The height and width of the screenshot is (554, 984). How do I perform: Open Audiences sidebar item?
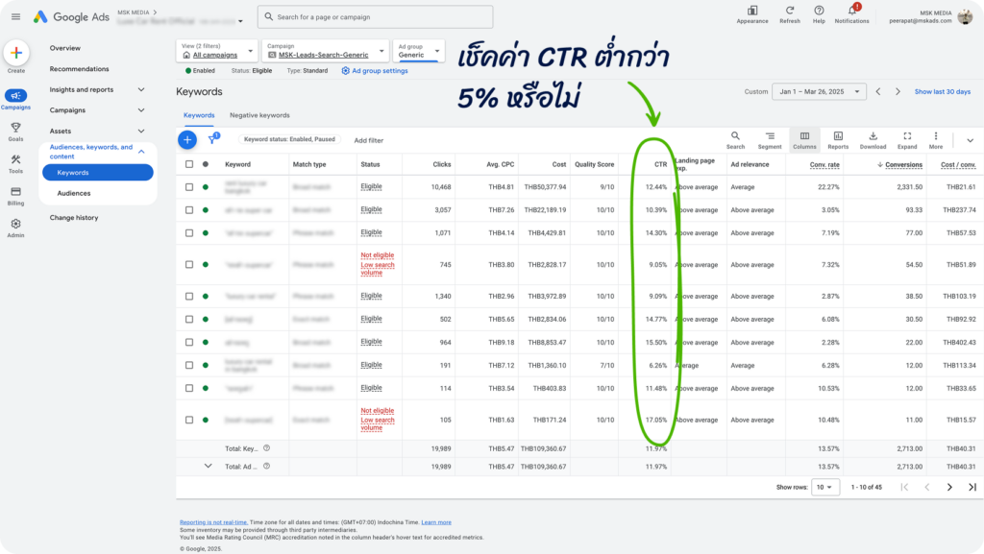coord(74,193)
